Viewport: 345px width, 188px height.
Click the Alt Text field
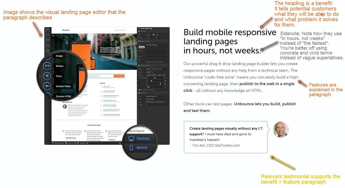click(x=156, y=52)
